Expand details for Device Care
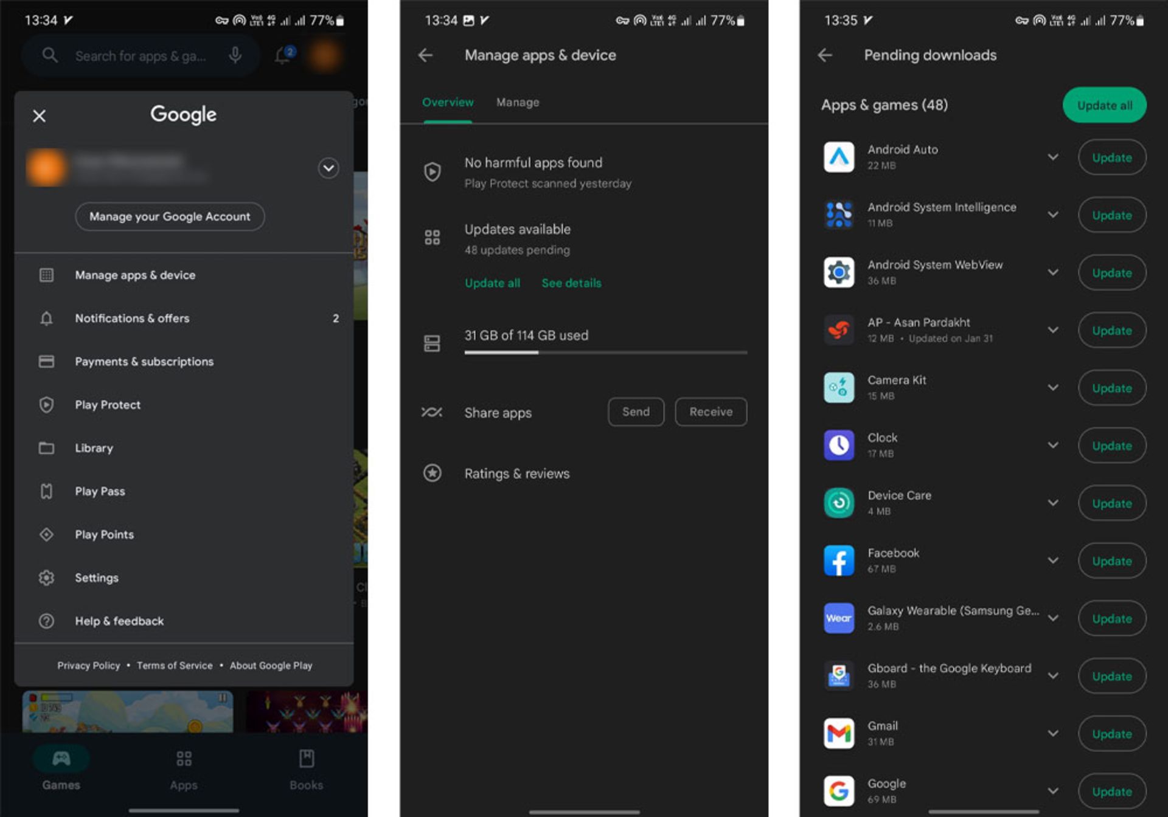1168x817 pixels. coord(1053,503)
